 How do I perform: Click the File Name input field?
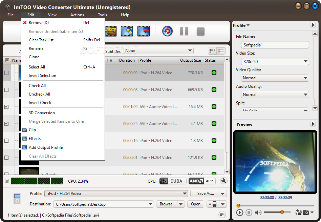pyautogui.click(x=275, y=45)
